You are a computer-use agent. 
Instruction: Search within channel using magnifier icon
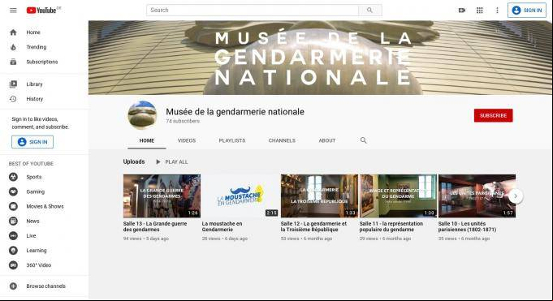point(363,140)
